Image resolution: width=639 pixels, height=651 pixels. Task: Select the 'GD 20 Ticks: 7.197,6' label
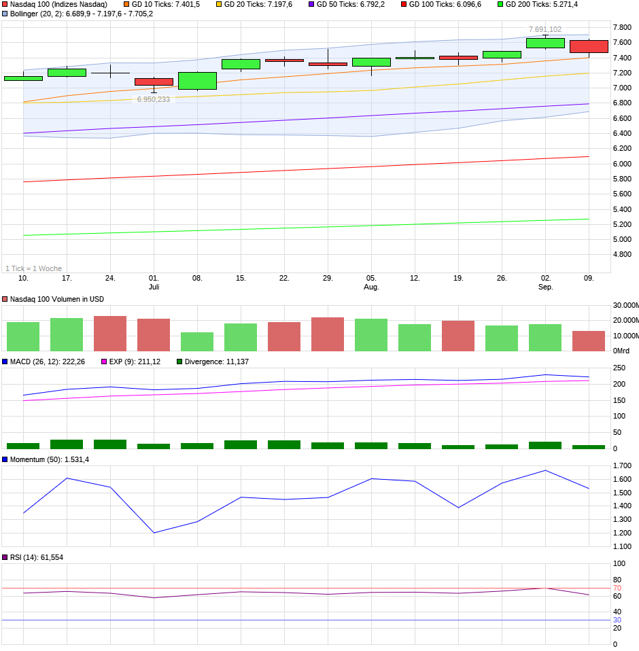[258, 4]
